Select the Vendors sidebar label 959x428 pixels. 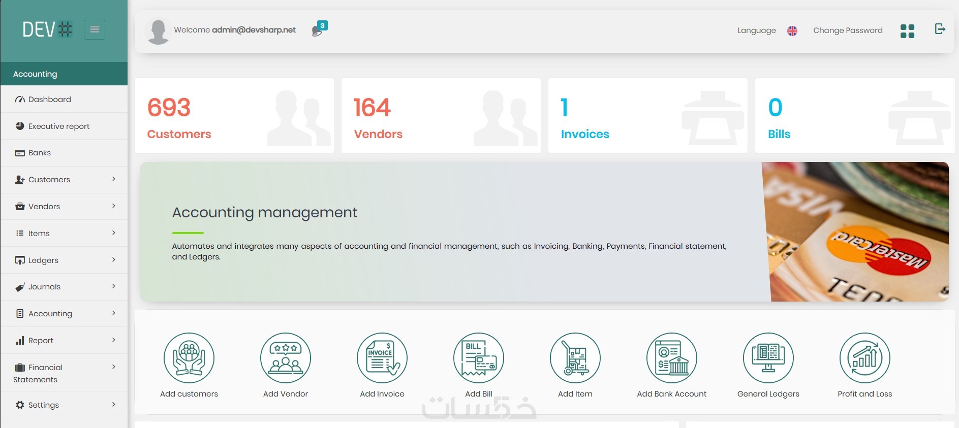pos(44,207)
